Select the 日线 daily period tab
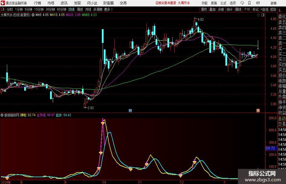Image resolution: width=286 pixels, height=184 pixels. (x=71, y=9)
